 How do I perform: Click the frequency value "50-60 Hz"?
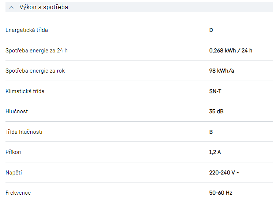221,193
